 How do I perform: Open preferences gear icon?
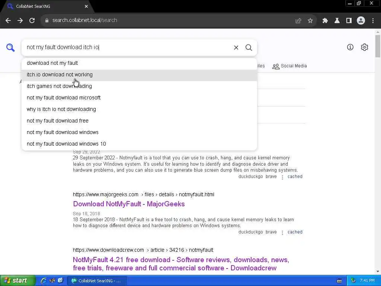(364, 47)
